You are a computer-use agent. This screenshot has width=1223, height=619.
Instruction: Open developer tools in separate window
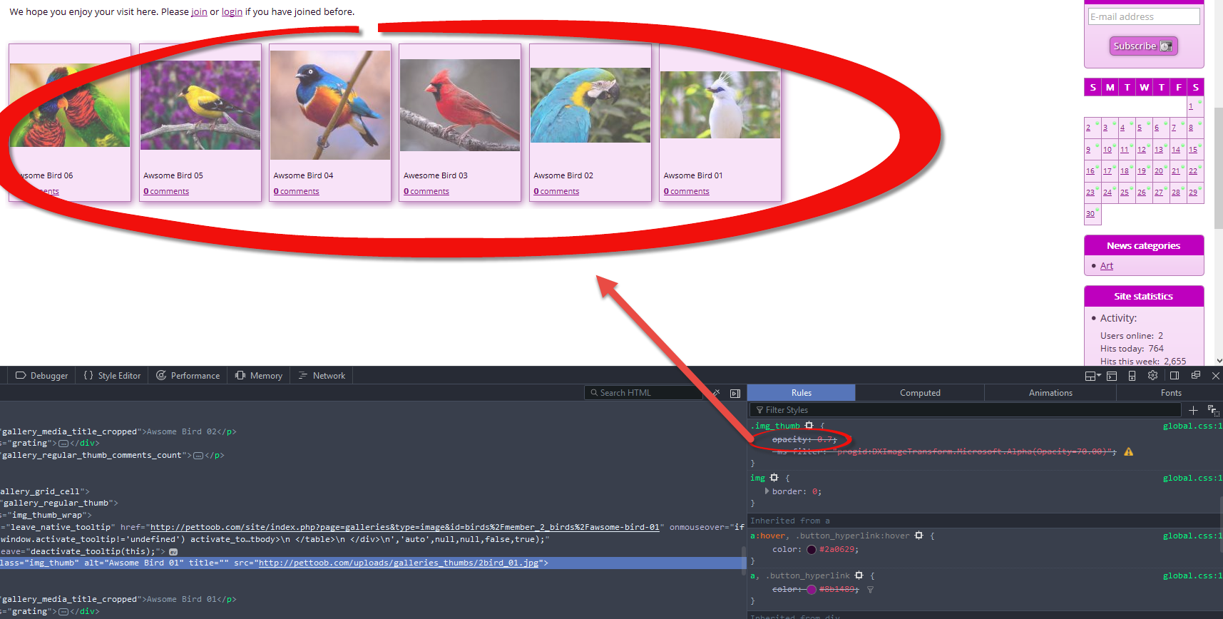pyautogui.click(x=1195, y=375)
